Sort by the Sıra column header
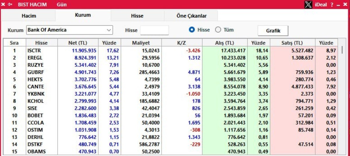Image resolution: width=350 pixels, height=156 pixels. 14,43
